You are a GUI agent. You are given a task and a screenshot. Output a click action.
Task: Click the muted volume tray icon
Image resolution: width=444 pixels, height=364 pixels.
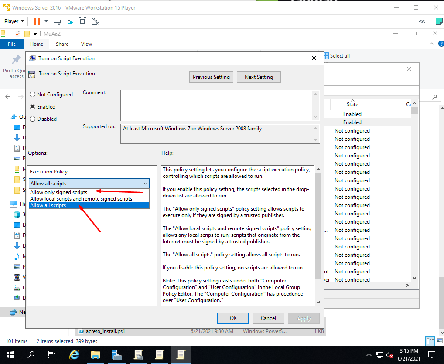(x=389, y=355)
